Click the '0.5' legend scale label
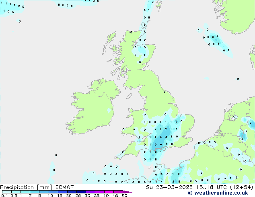 pos(14,195)
